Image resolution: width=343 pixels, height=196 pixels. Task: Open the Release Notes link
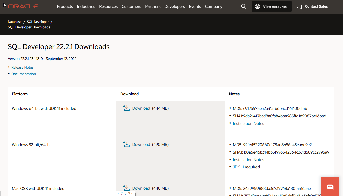click(x=22, y=67)
